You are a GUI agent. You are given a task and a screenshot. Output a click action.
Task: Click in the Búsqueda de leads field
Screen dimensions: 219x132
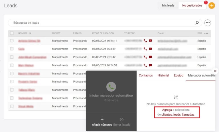pyautogui.click(x=100, y=23)
